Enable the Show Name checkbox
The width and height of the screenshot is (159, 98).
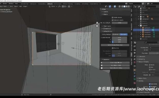coord(150,65)
